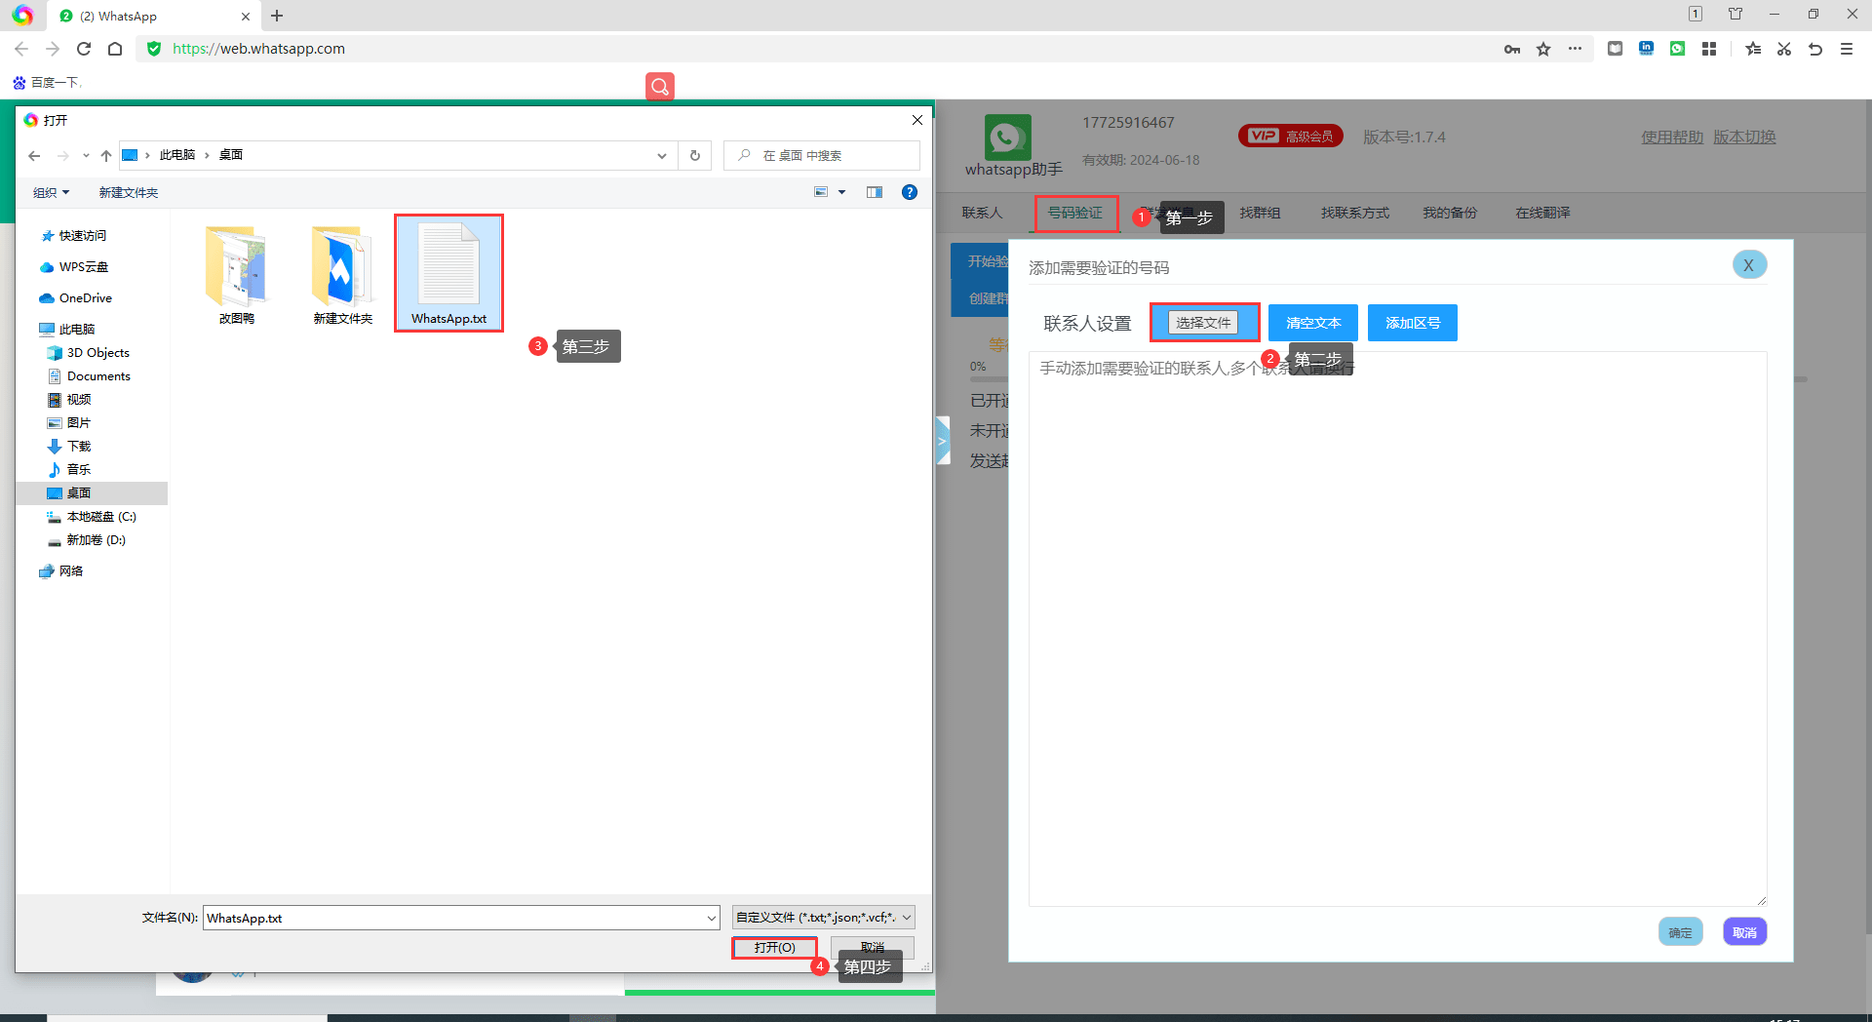Open Documents in navigation tree
1872x1022 pixels.
pos(89,376)
